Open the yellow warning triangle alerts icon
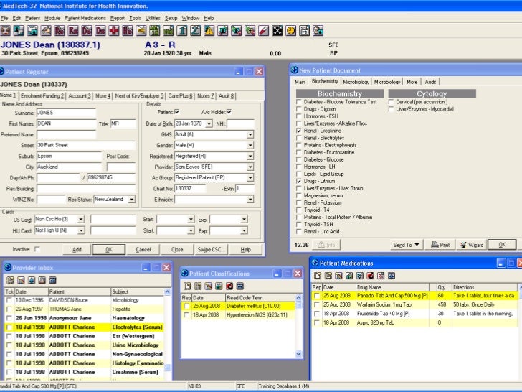The width and height of the screenshot is (522, 392). click(209, 31)
